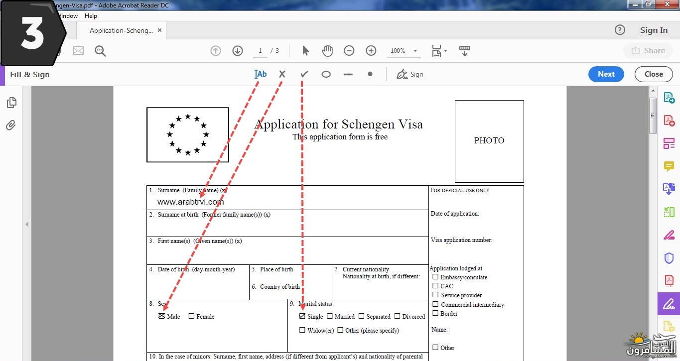Select the line (dash) tool
The width and height of the screenshot is (680, 361).
click(348, 74)
